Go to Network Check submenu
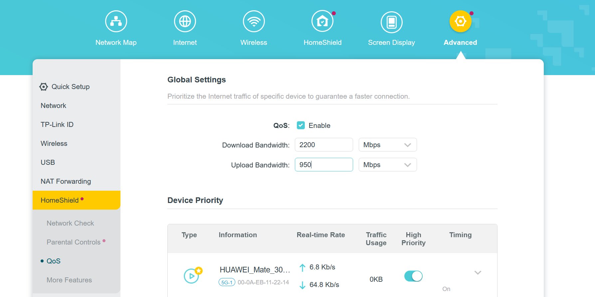 70,223
